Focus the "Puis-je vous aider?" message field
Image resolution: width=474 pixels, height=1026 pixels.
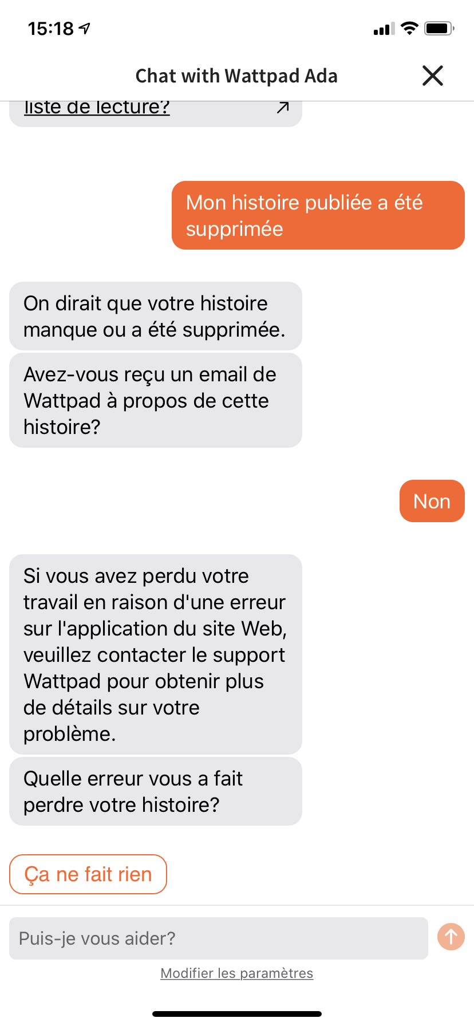pyautogui.click(x=219, y=938)
